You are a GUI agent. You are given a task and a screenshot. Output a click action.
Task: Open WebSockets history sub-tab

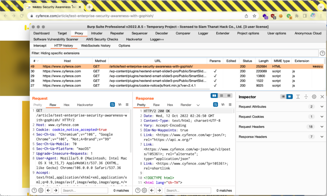(96, 45)
